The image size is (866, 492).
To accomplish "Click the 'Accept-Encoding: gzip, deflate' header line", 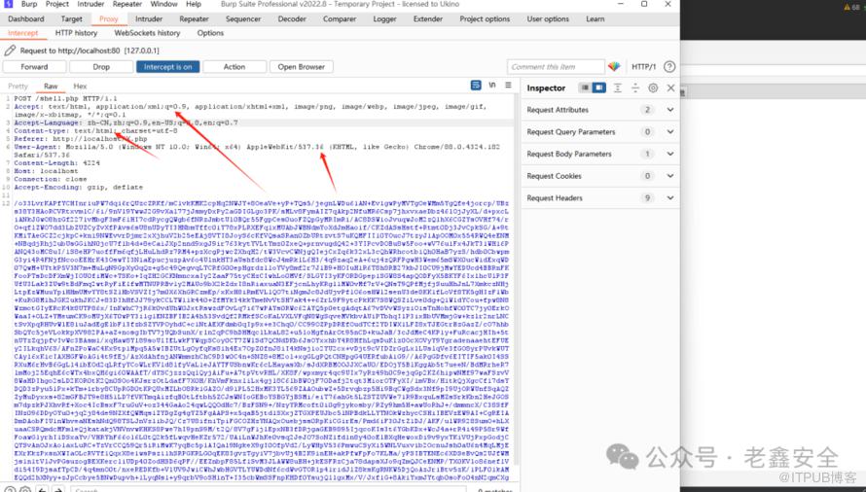I will pyautogui.click(x=79, y=188).
